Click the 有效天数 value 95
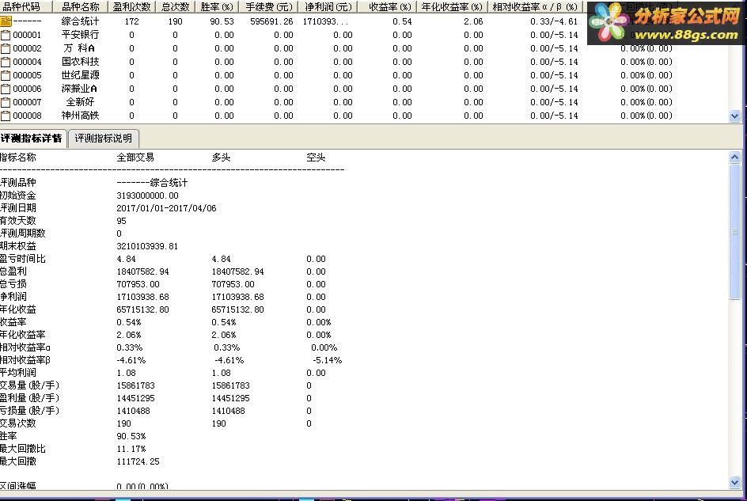Viewport: 747px width, 501px height. 122,221
